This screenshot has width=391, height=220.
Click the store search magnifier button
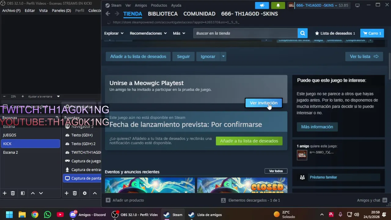(302, 33)
